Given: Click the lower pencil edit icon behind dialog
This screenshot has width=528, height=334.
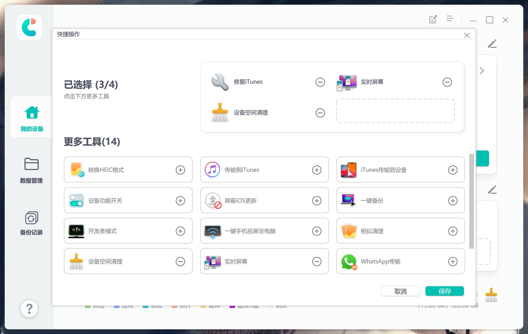Looking at the screenshot, I should (x=492, y=190).
